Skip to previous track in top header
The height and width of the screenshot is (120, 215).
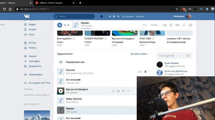coord(110,16)
